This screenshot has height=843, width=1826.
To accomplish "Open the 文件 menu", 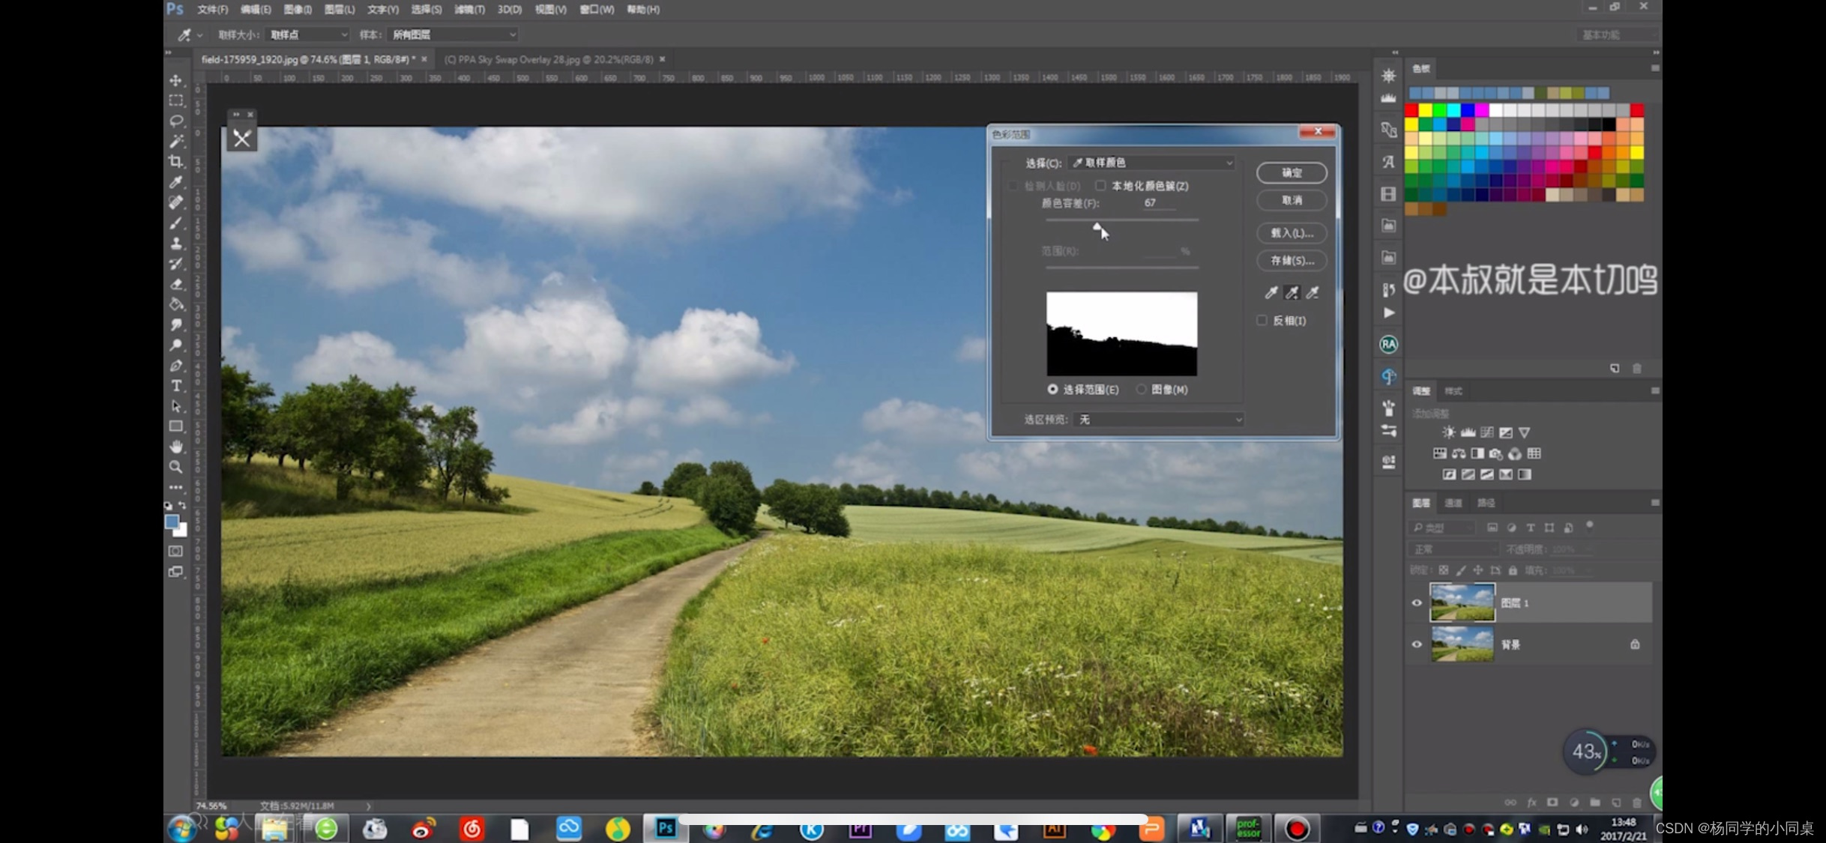I will (212, 10).
